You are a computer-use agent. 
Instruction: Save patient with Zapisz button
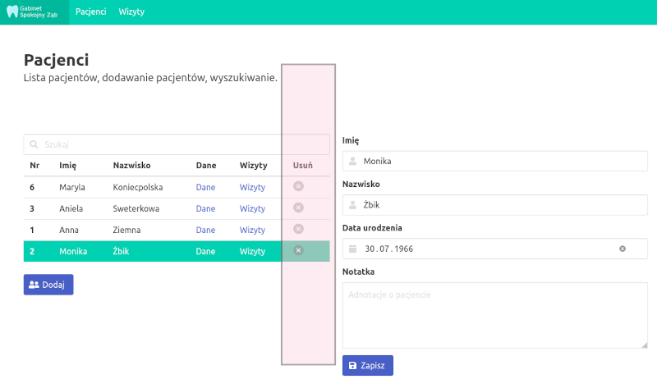pos(368,365)
